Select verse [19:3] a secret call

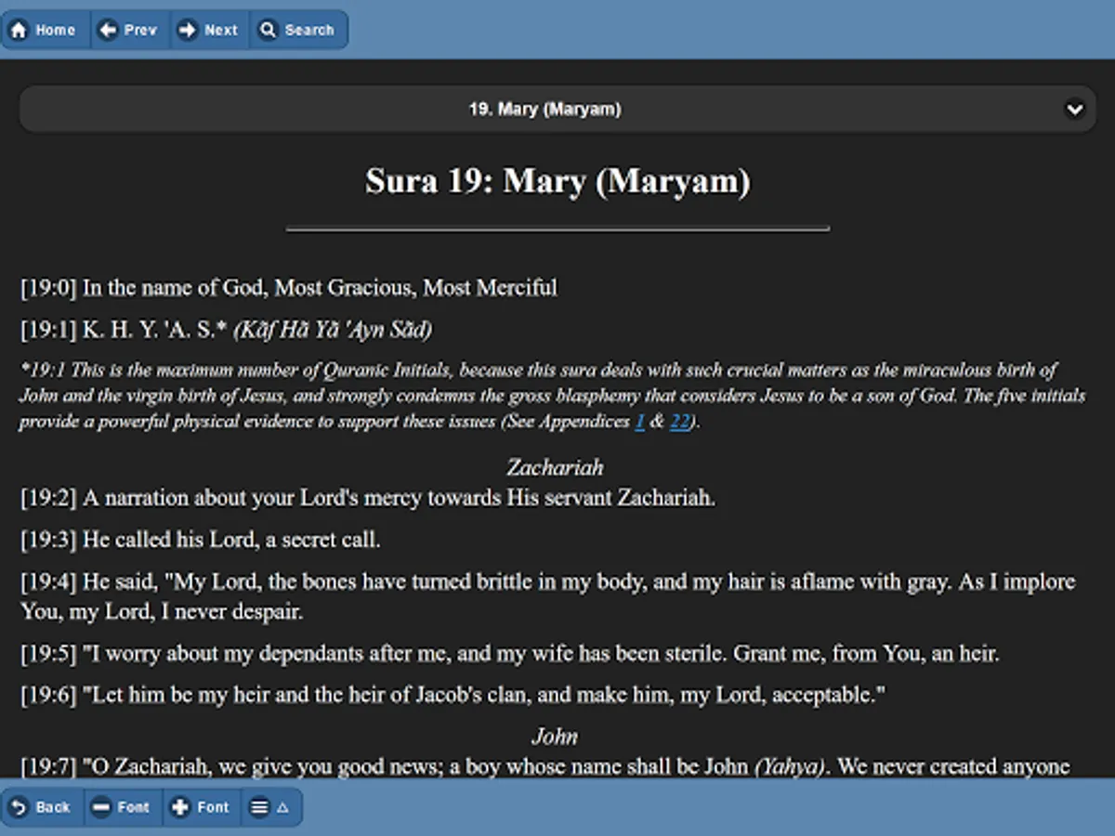[x=201, y=540]
